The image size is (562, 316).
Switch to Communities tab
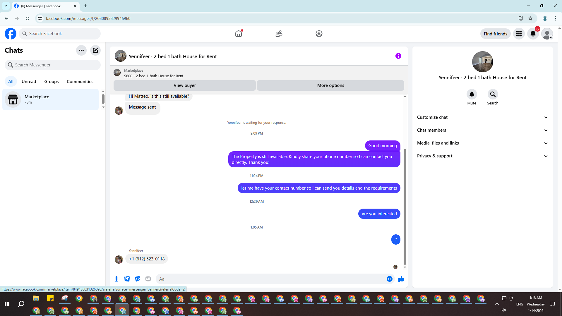80,82
